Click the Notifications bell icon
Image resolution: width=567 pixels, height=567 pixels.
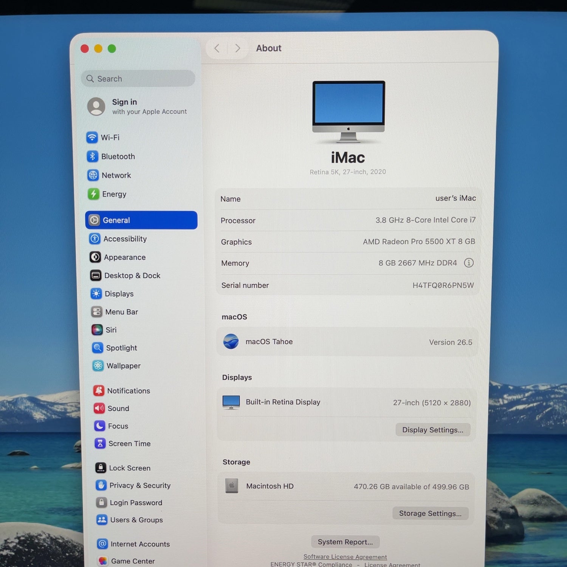coord(99,390)
